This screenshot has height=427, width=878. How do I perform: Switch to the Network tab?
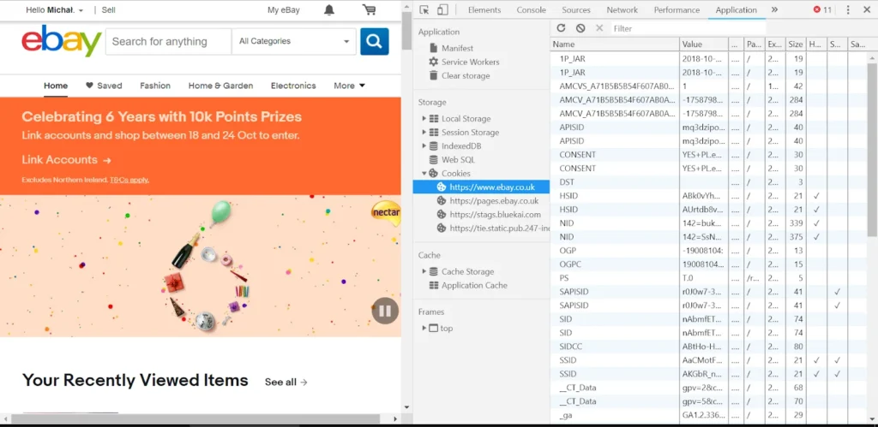point(622,10)
